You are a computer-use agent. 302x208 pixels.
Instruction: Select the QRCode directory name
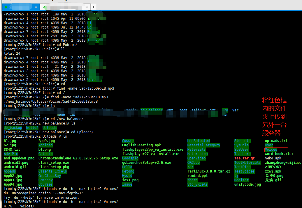[x=194, y=163]
